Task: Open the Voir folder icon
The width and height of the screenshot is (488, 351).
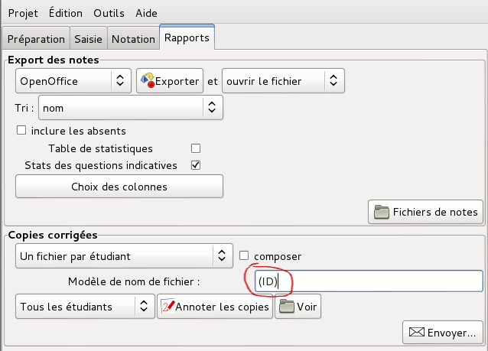Action: [287, 306]
